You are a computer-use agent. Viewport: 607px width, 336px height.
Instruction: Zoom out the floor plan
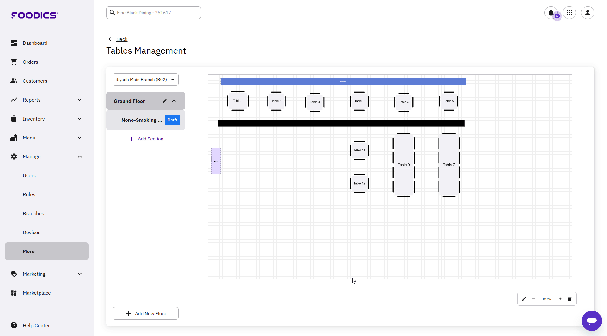click(x=534, y=299)
